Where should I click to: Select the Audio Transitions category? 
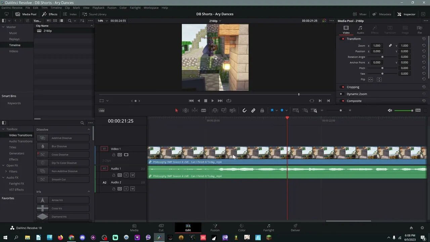21,141
